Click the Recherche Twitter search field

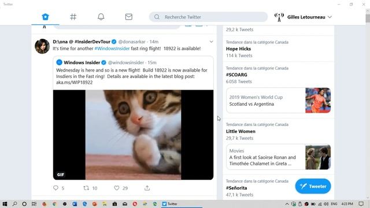tap(208, 17)
